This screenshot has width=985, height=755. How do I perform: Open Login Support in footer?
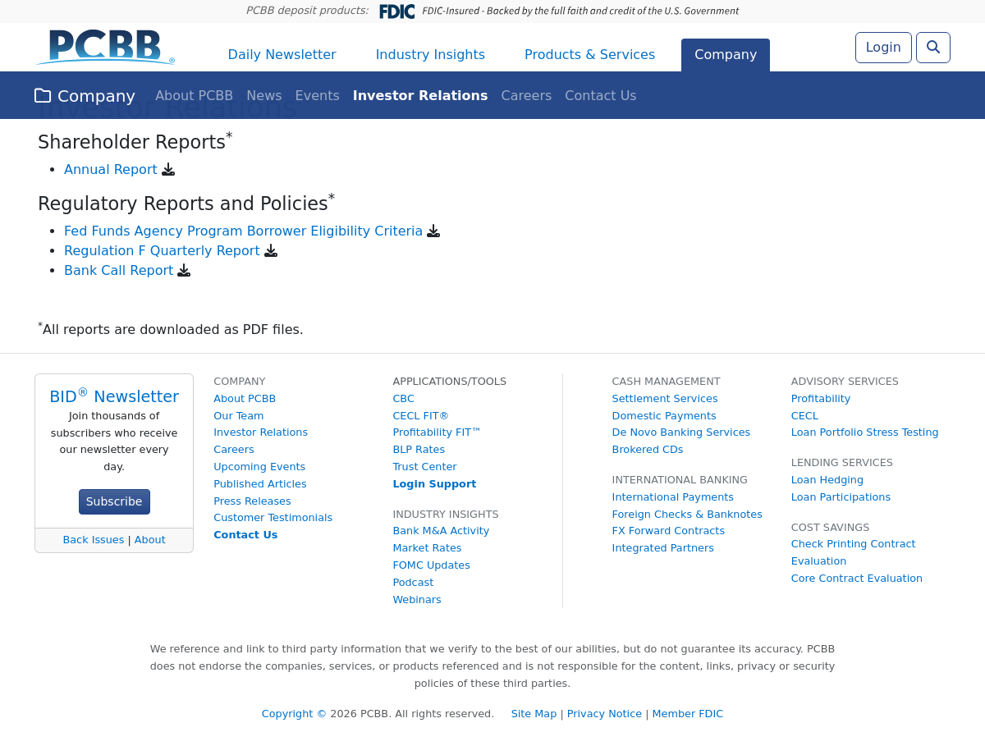tap(434, 484)
